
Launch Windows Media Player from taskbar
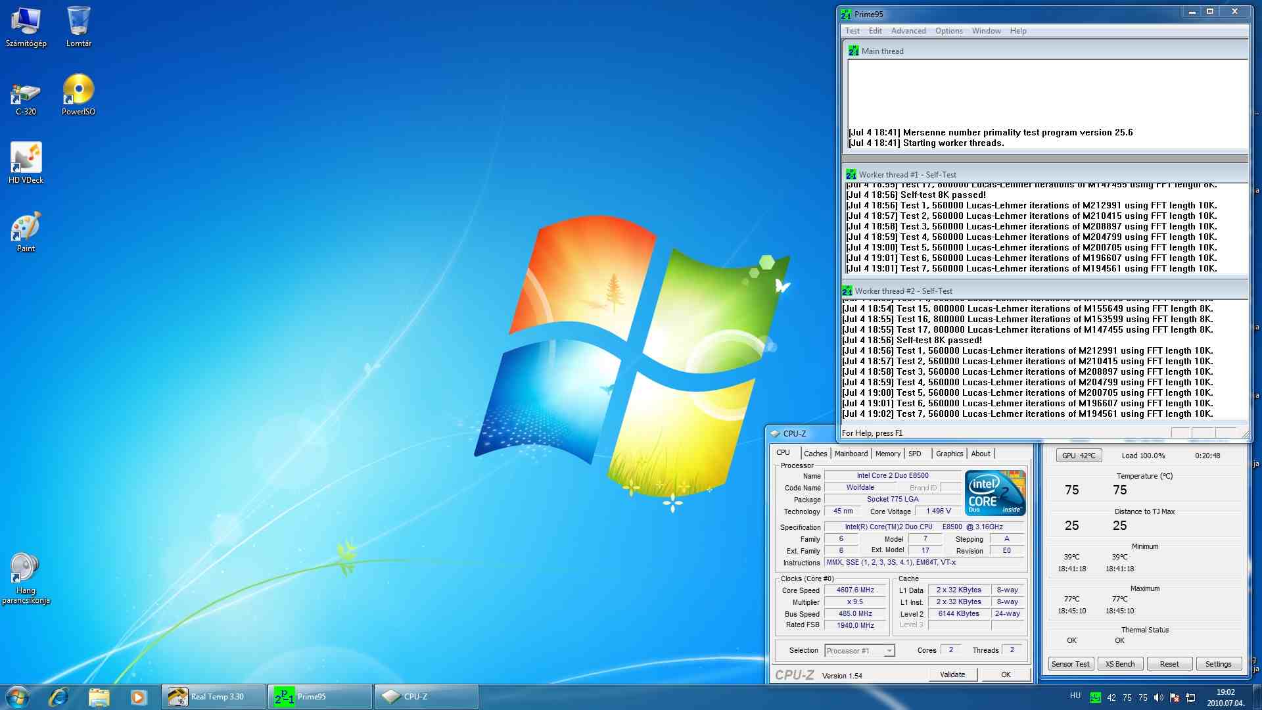pyautogui.click(x=139, y=697)
